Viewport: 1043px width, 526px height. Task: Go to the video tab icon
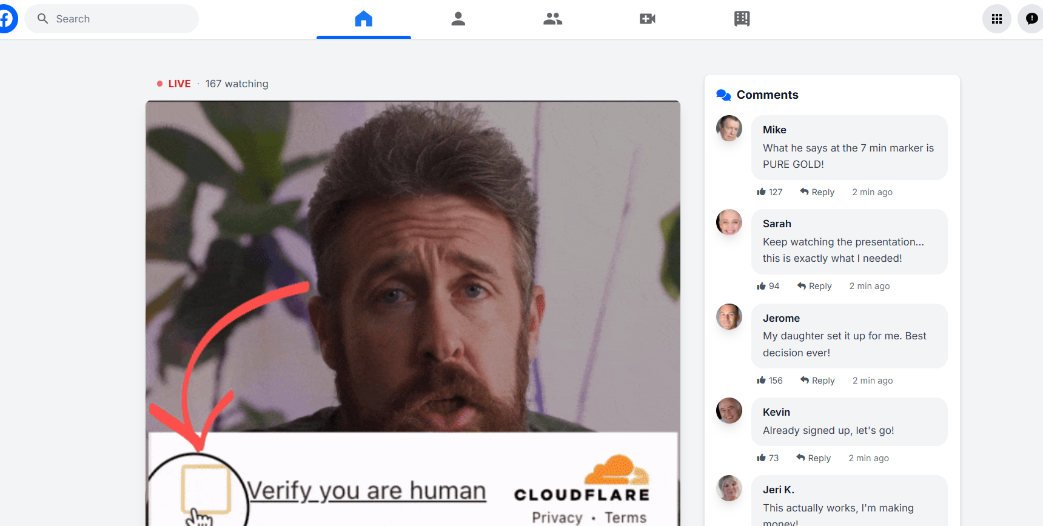[648, 19]
